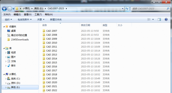Select 最近访问的位置 in favorites
The height and width of the screenshot is (93, 172).
[19, 35]
